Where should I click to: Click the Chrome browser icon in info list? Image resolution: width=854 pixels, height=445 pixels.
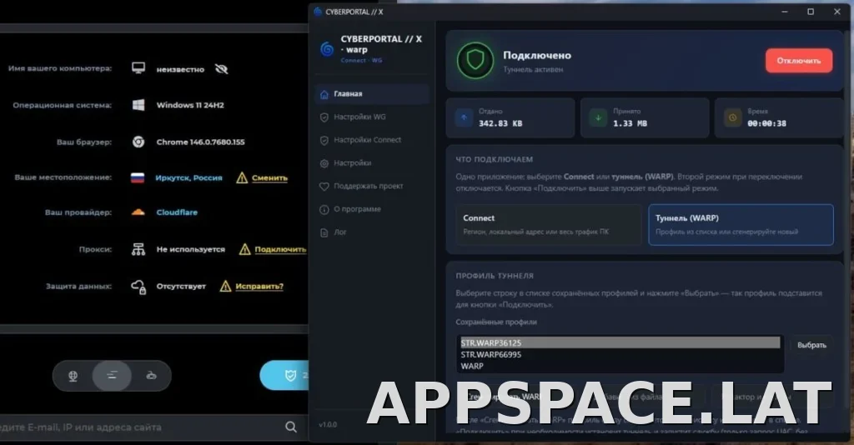coord(138,142)
